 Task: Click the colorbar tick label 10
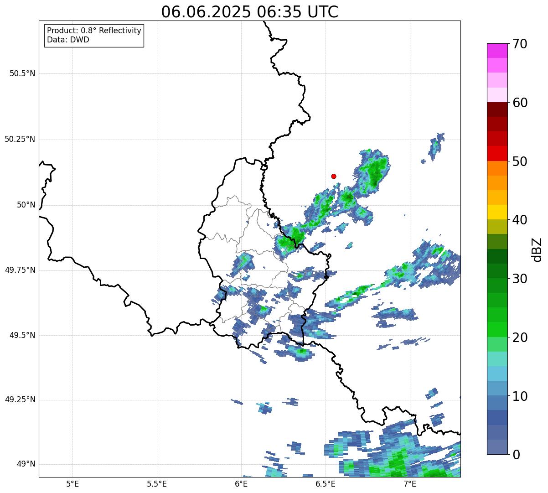click(x=520, y=396)
